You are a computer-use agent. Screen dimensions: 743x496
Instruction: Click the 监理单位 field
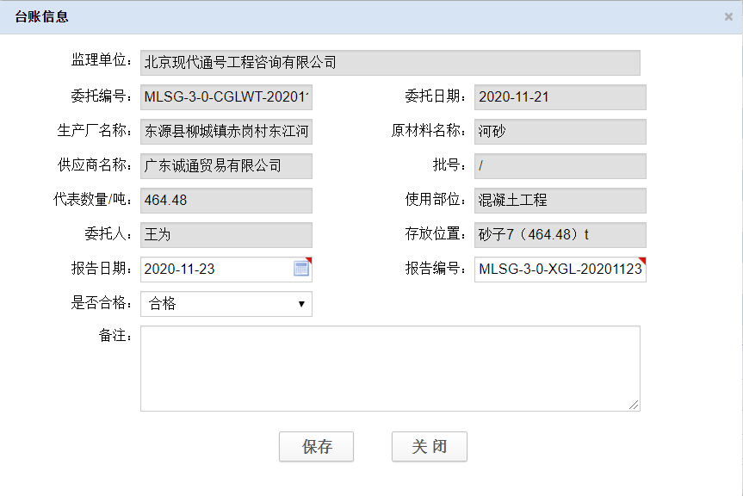(390, 63)
